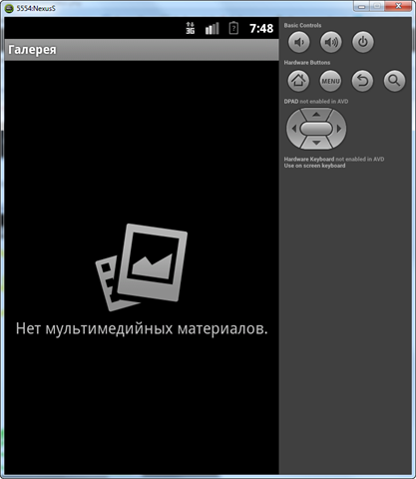Click 'DPAD not enabled in AVD' text
The width and height of the screenshot is (416, 479).
point(316,102)
